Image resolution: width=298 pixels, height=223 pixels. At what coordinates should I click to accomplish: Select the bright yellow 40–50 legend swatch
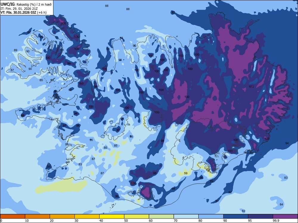pos(112,216)
